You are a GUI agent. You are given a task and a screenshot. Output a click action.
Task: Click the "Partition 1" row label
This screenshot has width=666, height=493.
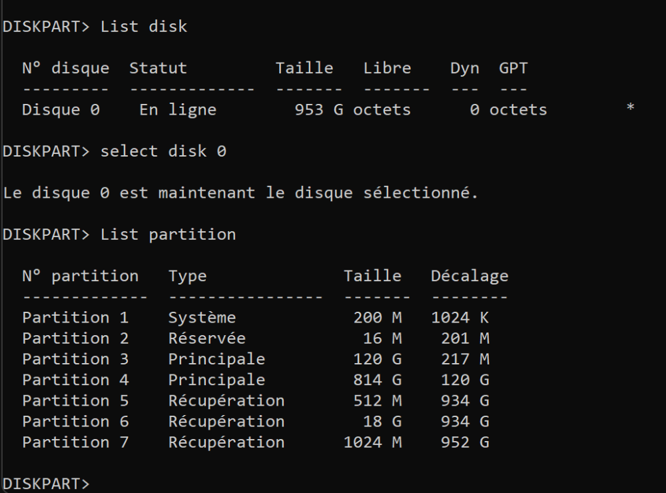pyautogui.click(x=75, y=318)
